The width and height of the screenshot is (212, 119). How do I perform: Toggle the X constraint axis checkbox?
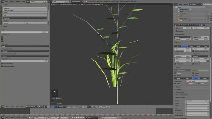pyautogui.click(x=2, y=37)
